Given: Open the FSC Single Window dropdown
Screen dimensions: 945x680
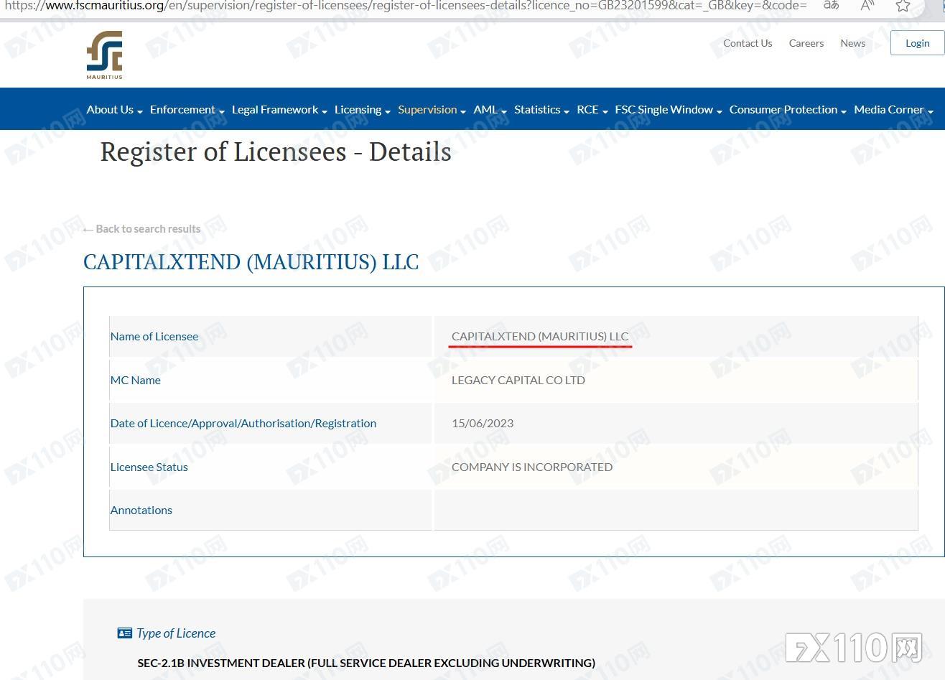Looking at the screenshot, I should [x=668, y=110].
